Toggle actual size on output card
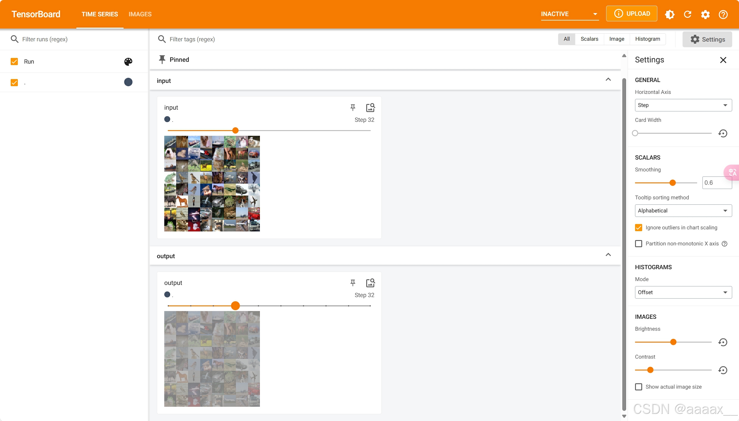The width and height of the screenshot is (739, 421). [x=370, y=283]
